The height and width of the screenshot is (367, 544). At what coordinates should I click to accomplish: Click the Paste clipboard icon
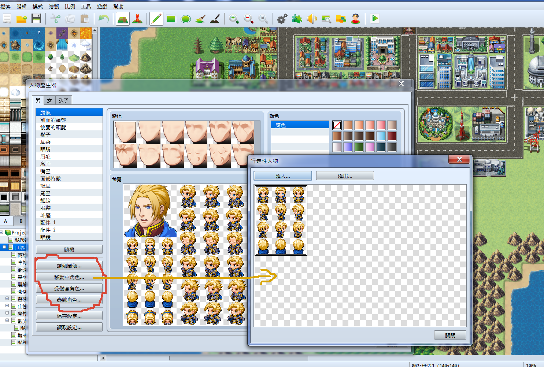[85, 18]
